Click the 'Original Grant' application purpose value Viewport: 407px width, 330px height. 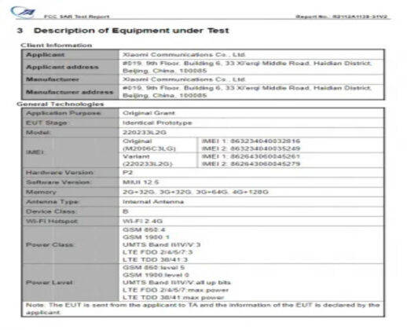(x=148, y=113)
